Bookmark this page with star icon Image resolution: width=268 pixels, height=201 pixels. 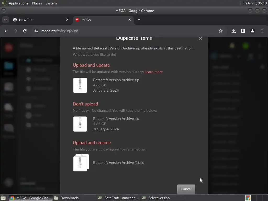pos(220,31)
